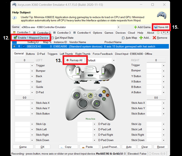Click the left stick 0:0 value bar
This screenshot has height=156, width=182.
25,98
